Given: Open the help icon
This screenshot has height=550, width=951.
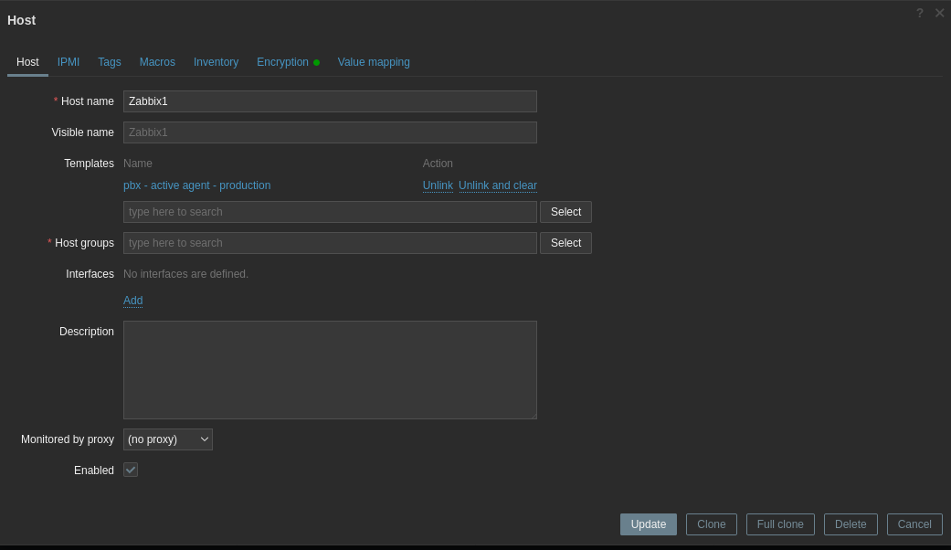Looking at the screenshot, I should pyautogui.click(x=919, y=13).
